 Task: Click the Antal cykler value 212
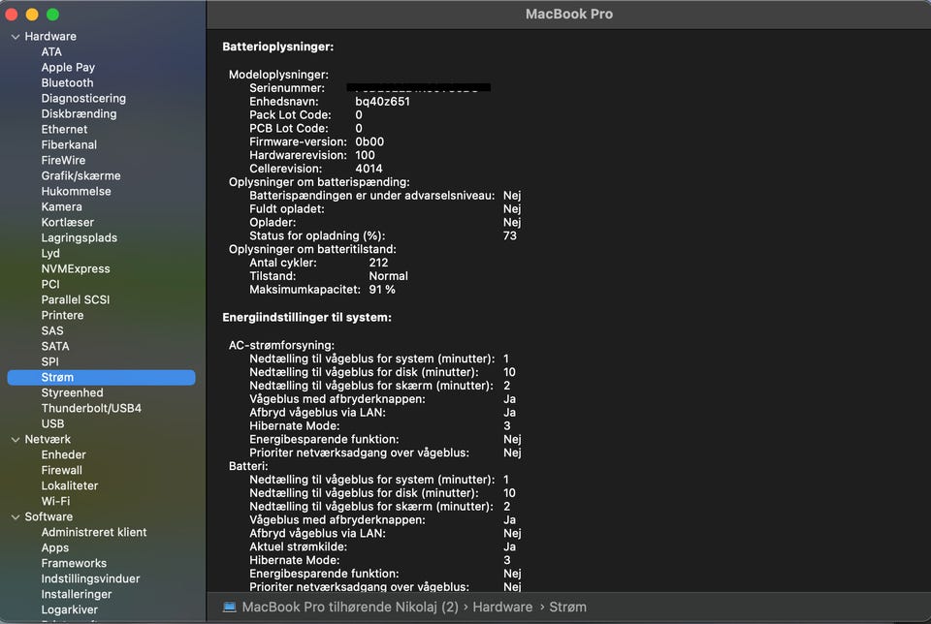point(378,263)
